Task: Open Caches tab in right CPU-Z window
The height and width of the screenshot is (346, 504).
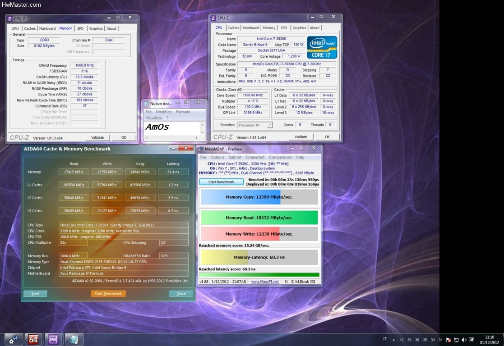Action: (233, 28)
